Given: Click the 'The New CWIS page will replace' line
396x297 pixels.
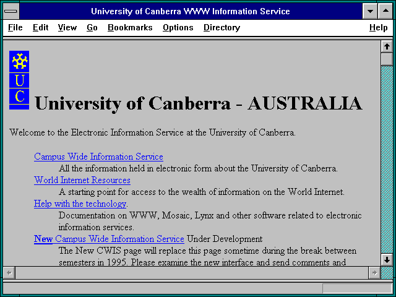Looking at the screenshot, I should point(208,251).
